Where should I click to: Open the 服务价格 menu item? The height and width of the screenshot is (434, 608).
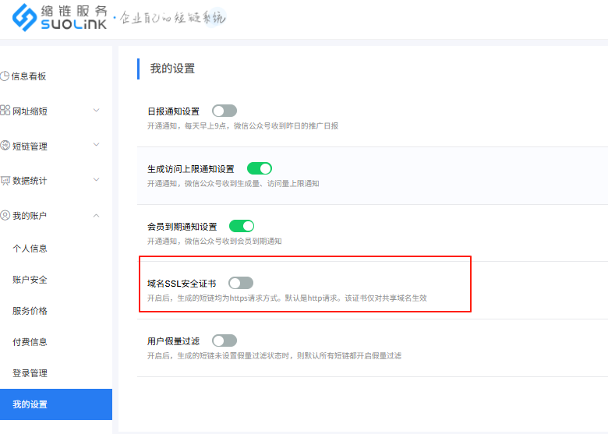30,311
